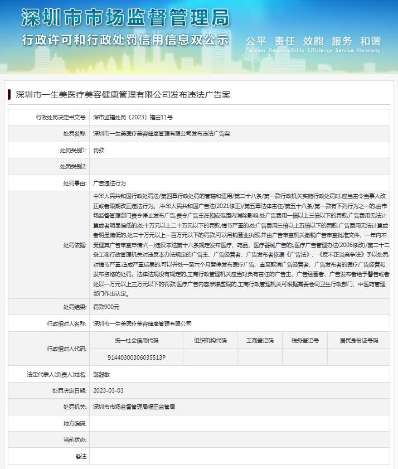Screen dimensions: 398x469
Task: Click the 深圳市市场监督管理局 header title
Action: point(125,18)
